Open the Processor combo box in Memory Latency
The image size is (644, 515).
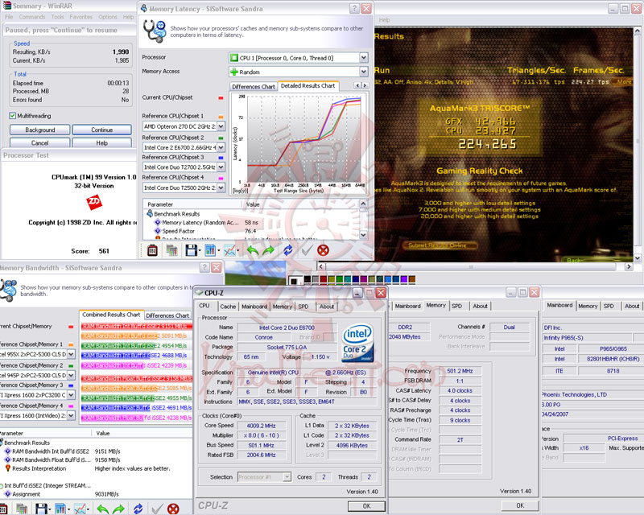pos(298,58)
